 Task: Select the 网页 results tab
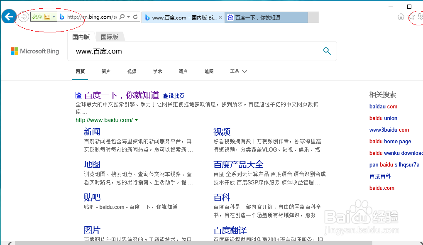coord(80,71)
